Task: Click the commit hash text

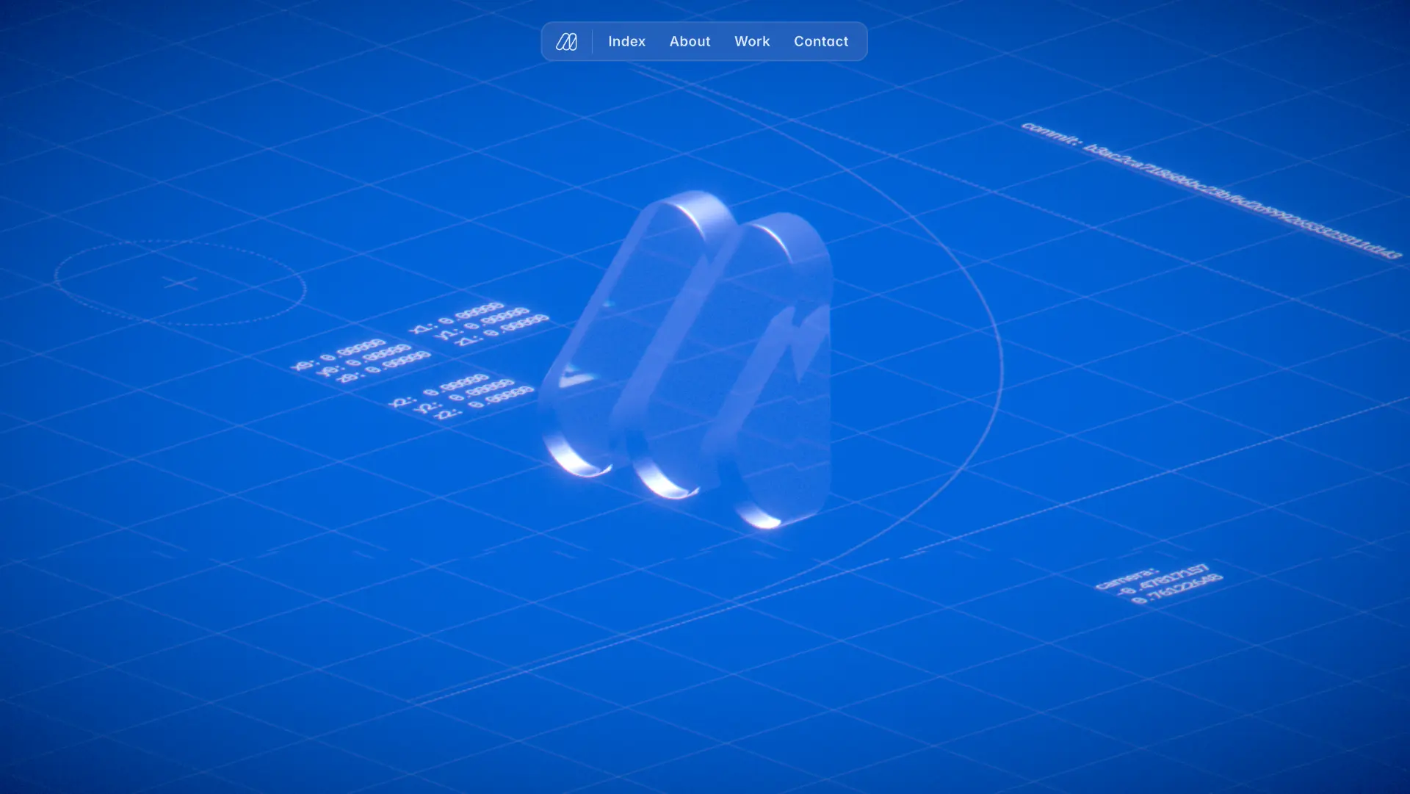Action: (x=1212, y=190)
